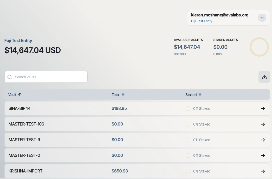Select the SINA-BIP44 vault name
This screenshot has width=272, height=179.
[20, 108]
